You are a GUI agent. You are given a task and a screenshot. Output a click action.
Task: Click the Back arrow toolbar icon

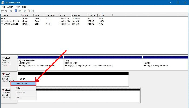pyautogui.click(x=2, y=11)
